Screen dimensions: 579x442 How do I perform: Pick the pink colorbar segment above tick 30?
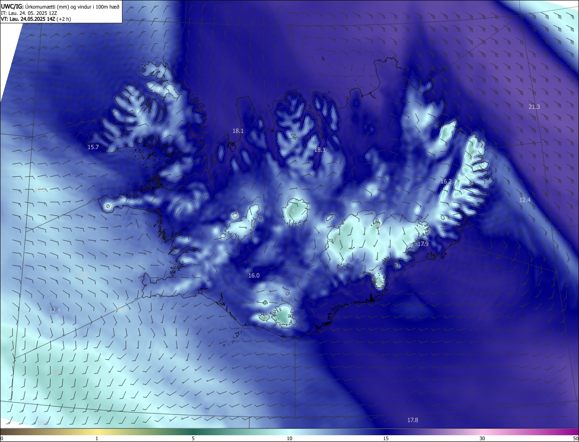tap(482, 432)
